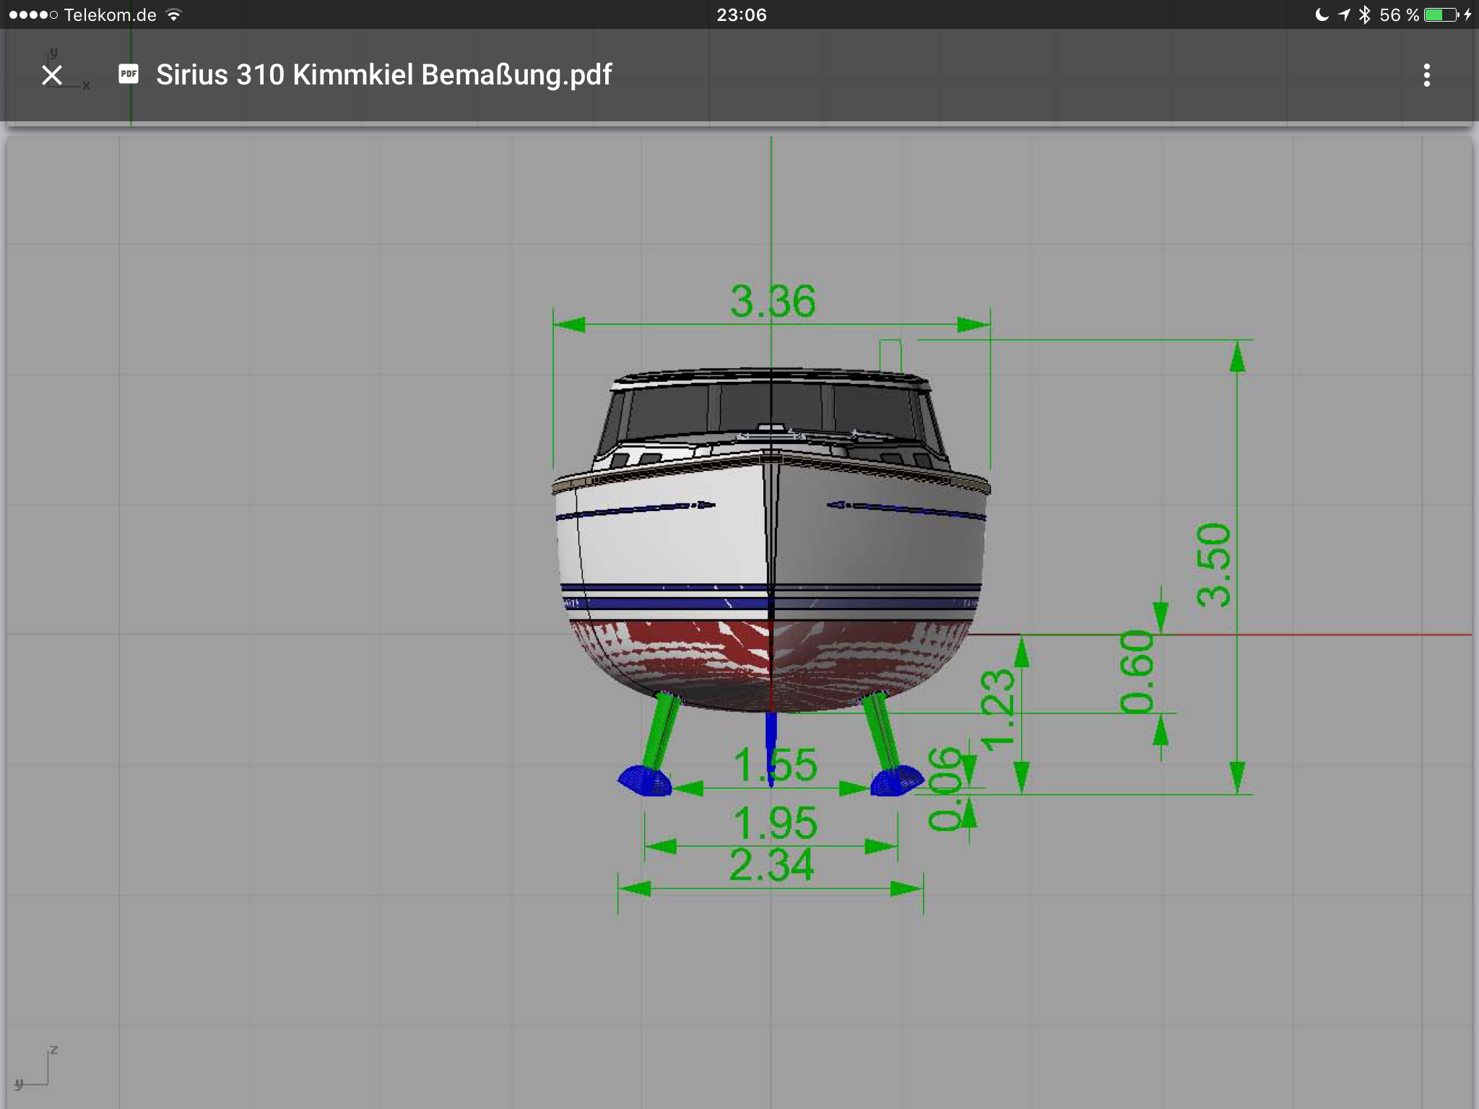This screenshot has height=1109, width=1479.
Task: Tap the 1.23 draft dimension label
Action: (x=998, y=710)
